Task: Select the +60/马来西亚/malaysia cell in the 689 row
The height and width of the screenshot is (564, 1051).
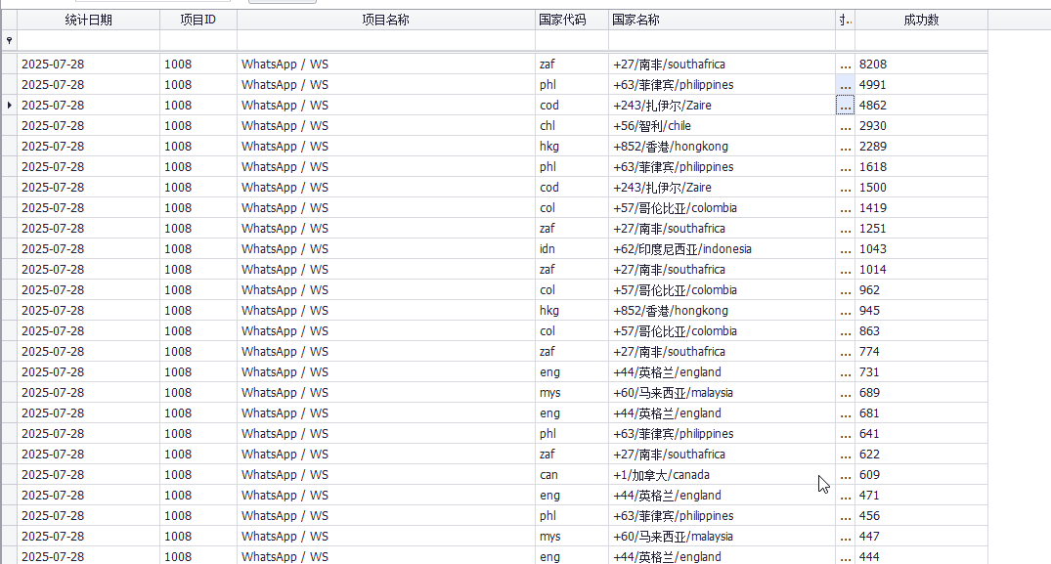Action: point(722,393)
